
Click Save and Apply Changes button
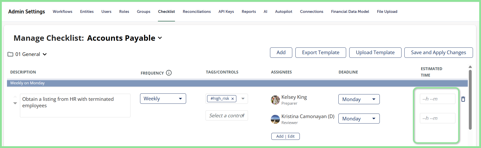coord(439,53)
